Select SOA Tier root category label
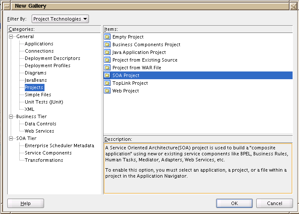The width and height of the screenshot is (299, 214). click(x=27, y=138)
